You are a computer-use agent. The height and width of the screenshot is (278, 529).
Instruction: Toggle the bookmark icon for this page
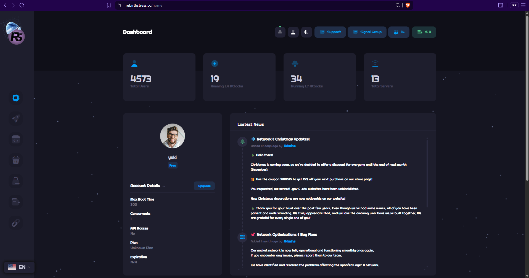pyautogui.click(x=109, y=5)
